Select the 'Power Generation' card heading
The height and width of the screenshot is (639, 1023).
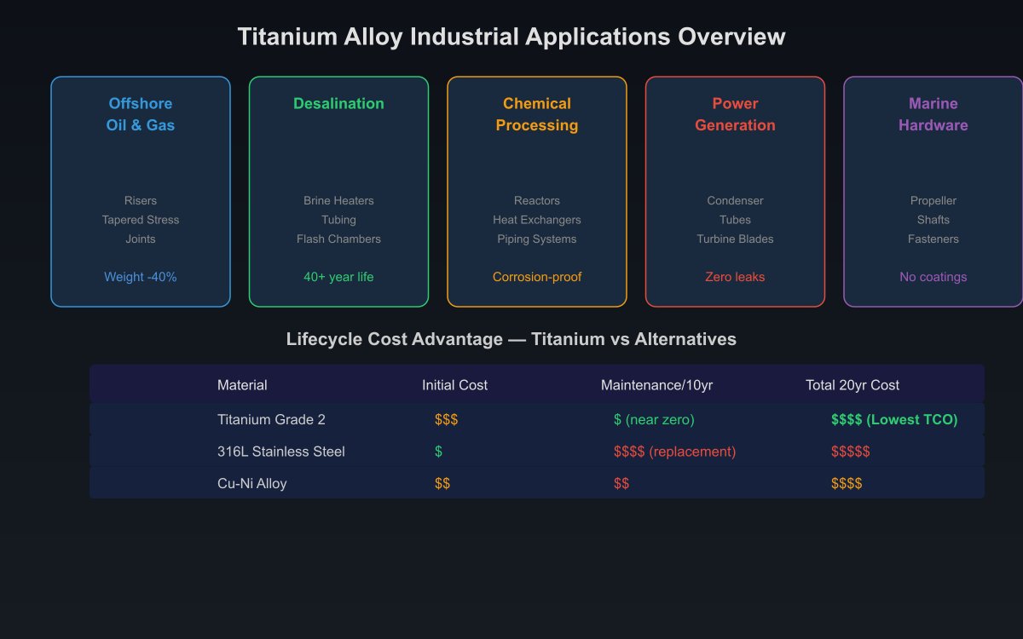735,114
